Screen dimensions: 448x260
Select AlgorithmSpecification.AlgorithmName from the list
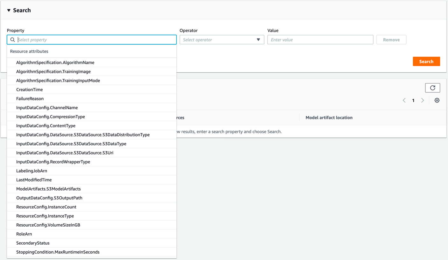coord(55,62)
